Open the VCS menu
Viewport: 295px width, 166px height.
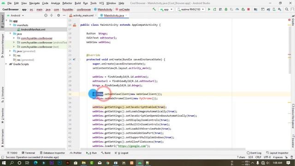(x=101, y=3)
